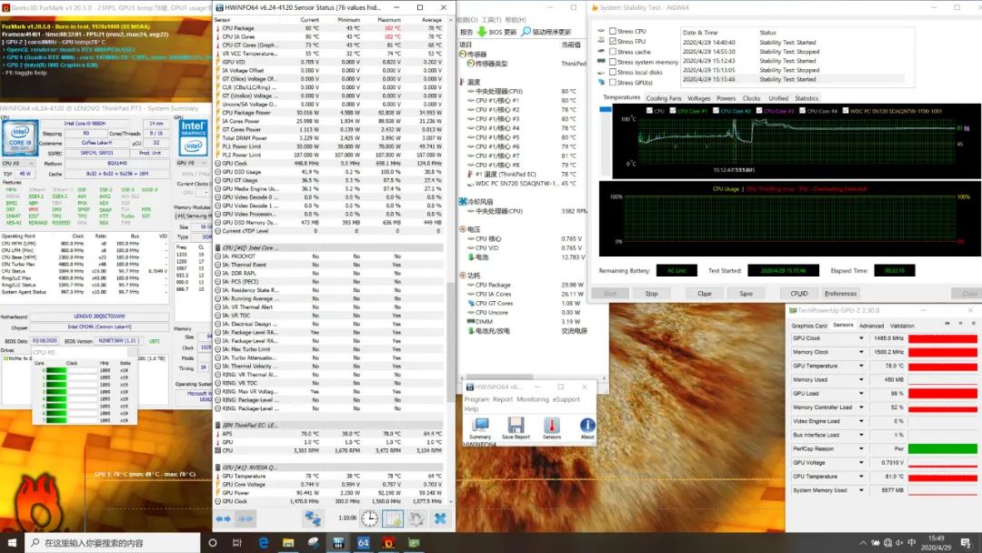The height and width of the screenshot is (553, 982).
Task: Click the GPU-Z taskbar icon
Action: point(414,542)
